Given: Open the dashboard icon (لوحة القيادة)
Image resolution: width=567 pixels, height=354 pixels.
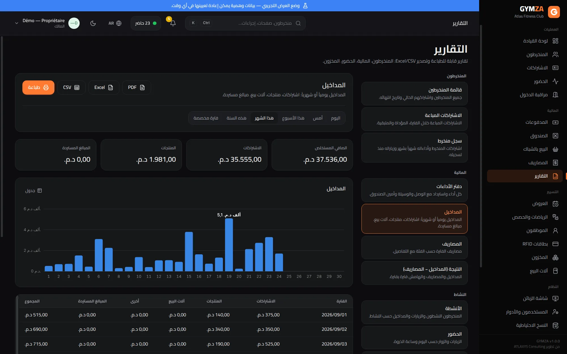Looking at the screenshot, I should click(x=555, y=41).
